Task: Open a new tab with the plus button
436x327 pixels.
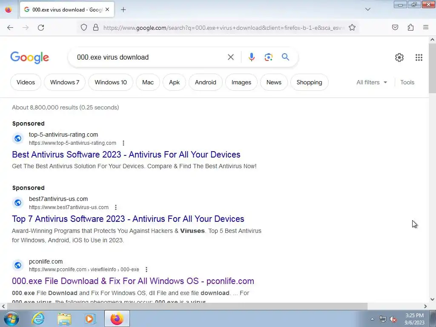Action: pyautogui.click(x=123, y=10)
